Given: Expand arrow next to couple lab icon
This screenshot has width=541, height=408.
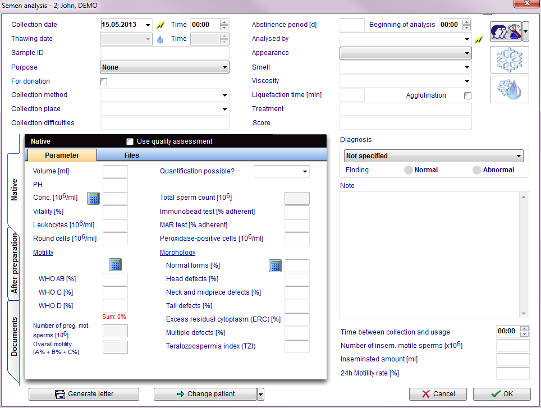Looking at the screenshot, I should point(525,31).
